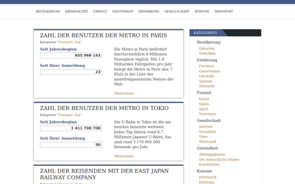Open Konsum in the top navigation
Viewport: 295px width, 184px height.
point(202,11)
